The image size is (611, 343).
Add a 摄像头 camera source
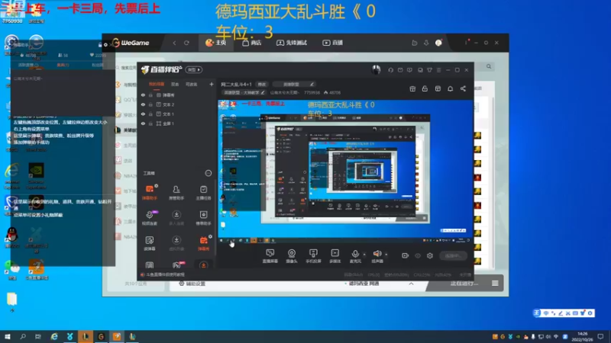(x=292, y=256)
